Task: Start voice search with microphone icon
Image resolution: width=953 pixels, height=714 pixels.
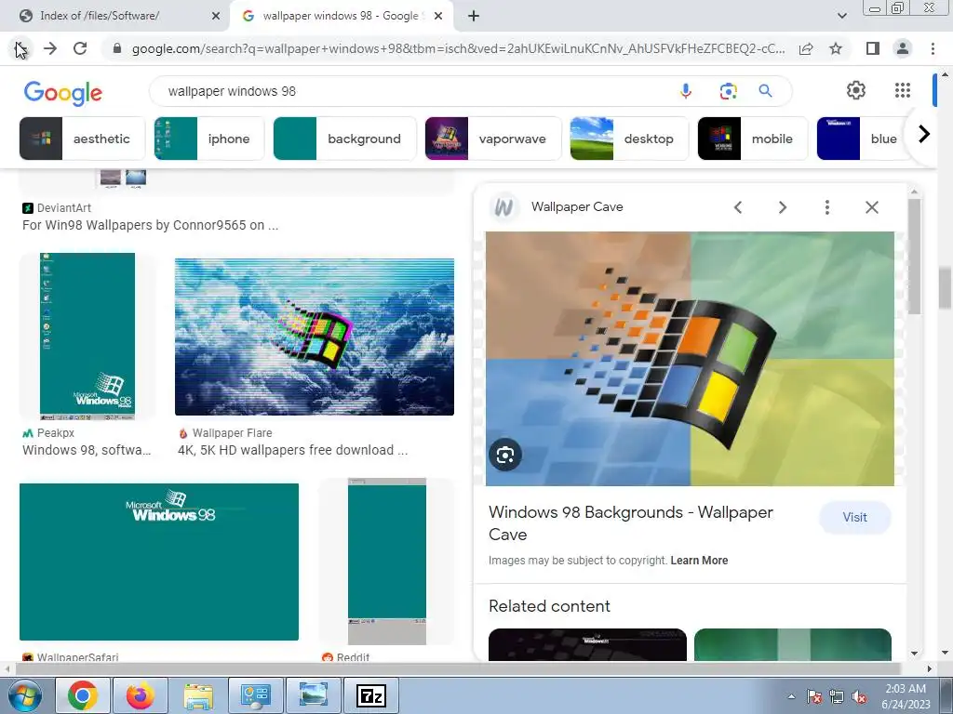Action: pos(686,91)
